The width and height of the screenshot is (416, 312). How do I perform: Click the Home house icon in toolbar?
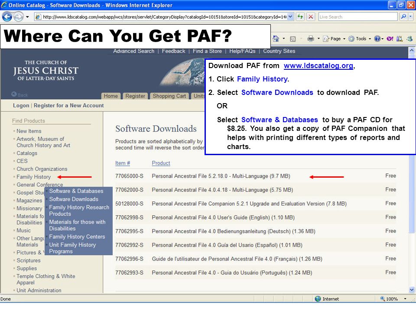[276, 39]
